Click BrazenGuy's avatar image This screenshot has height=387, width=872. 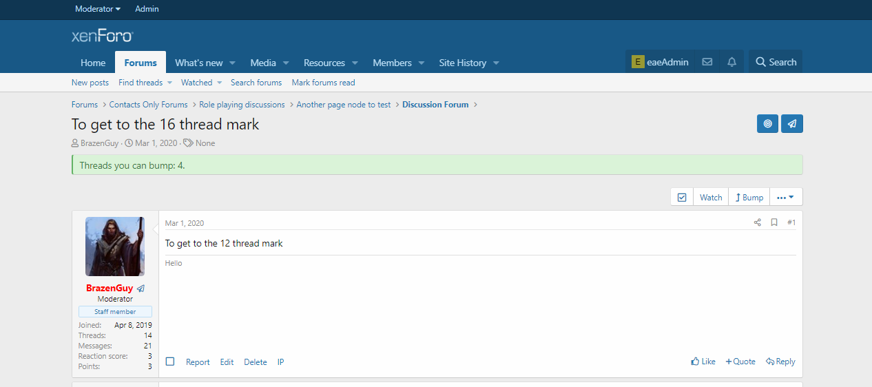click(x=115, y=247)
